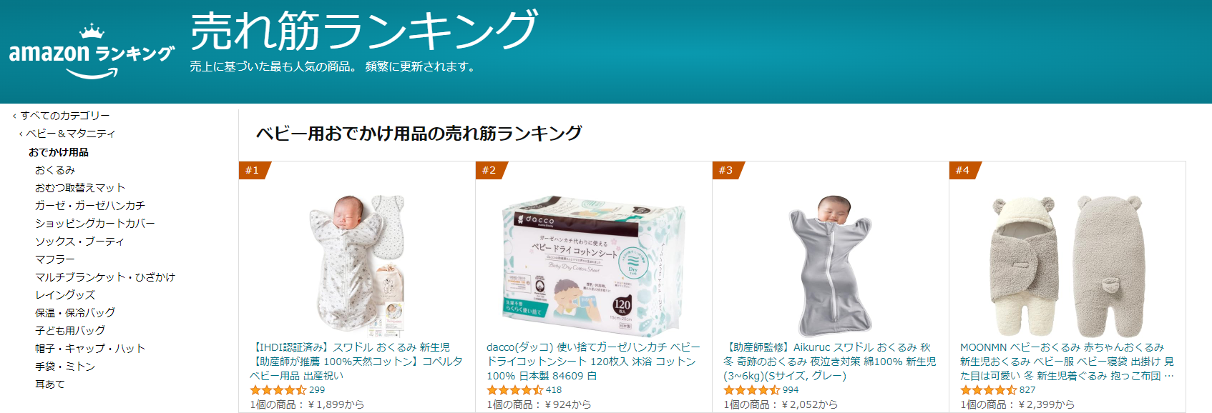The image size is (1212, 413).
Task: Click the Amazon ランキング logo
Action: pos(92,51)
